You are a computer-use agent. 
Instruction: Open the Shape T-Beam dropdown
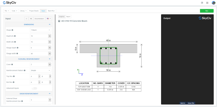pyautogui.click(x=40, y=30)
